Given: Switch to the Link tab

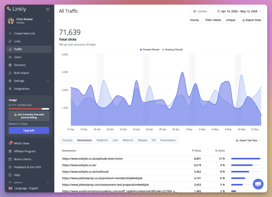Looking at the screenshot, I should tap(115, 140).
